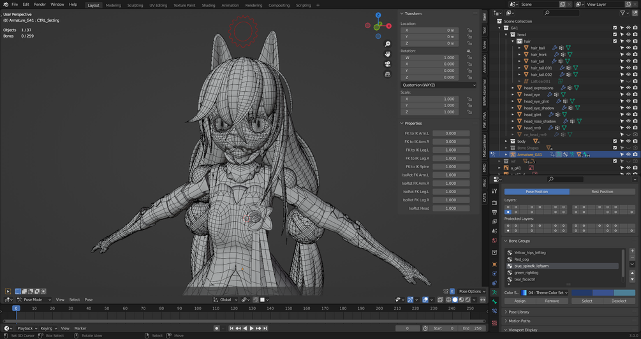The width and height of the screenshot is (641, 339).
Task: Open Pose Options dropdown
Action: (472, 291)
